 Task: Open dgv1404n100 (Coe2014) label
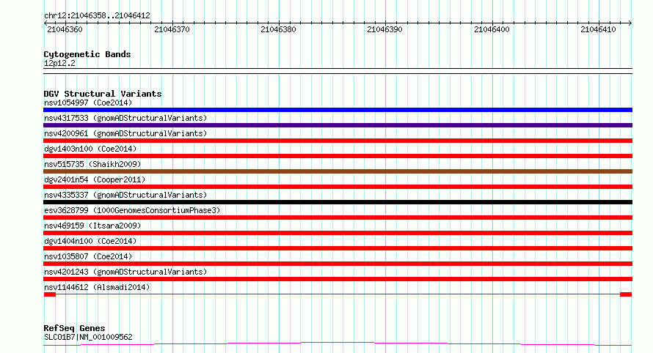(x=90, y=241)
